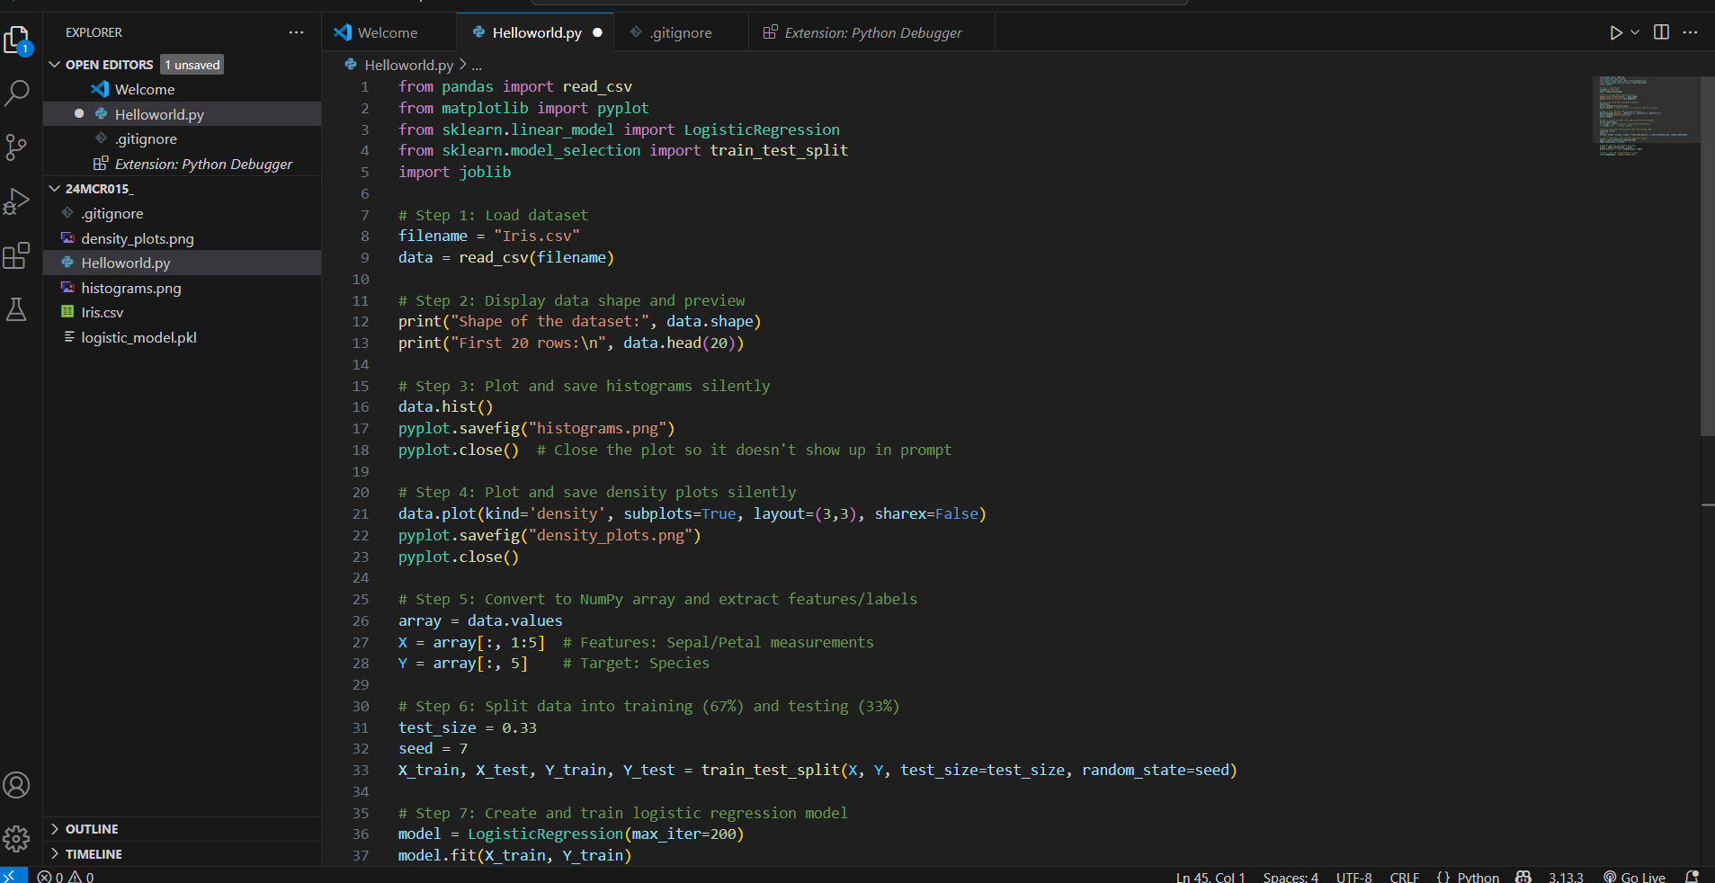Click the EXPLORER panel title
Viewport: 1715px width, 883px height.
point(94,32)
